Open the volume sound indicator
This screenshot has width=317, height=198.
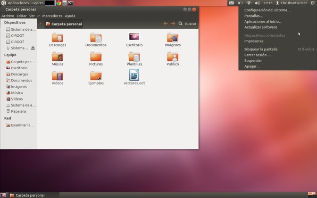[x=257, y=3]
